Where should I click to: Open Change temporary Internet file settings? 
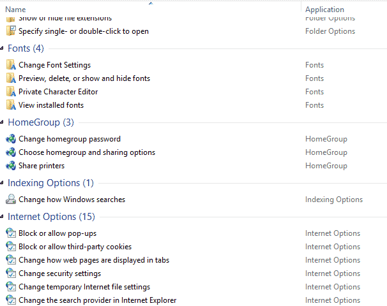pos(84,287)
